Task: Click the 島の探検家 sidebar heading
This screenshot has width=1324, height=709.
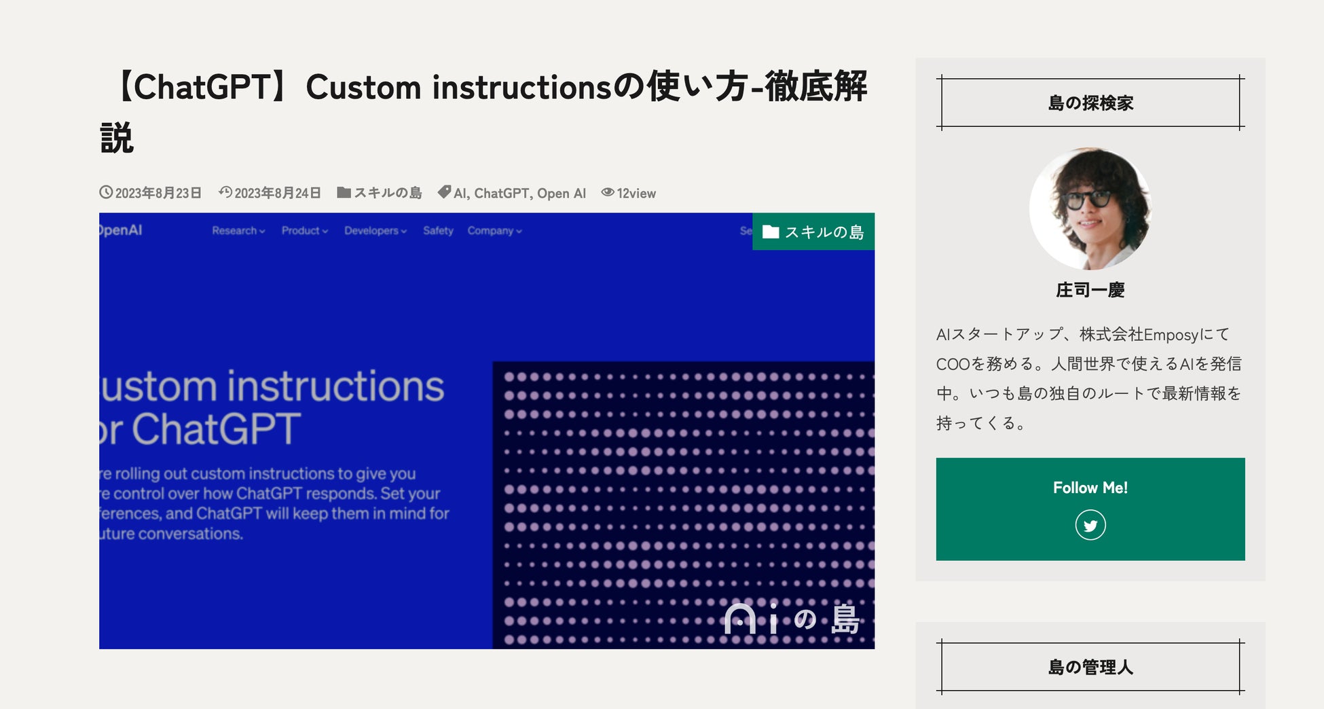Action: click(1090, 103)
